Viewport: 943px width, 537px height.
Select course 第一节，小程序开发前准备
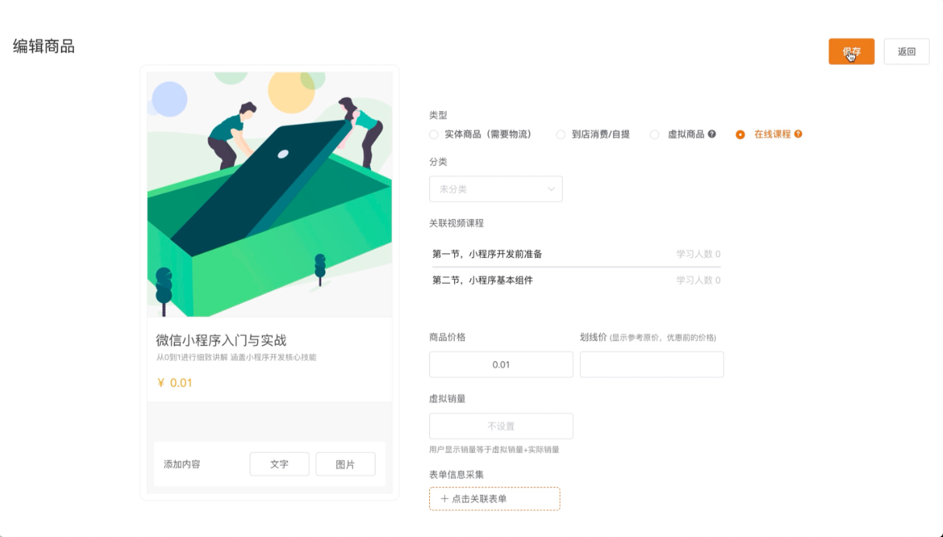click(576, 254)
